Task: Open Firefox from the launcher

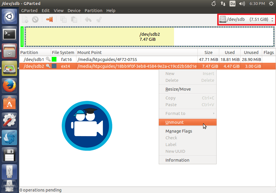Action: click(x=9, y=86)
